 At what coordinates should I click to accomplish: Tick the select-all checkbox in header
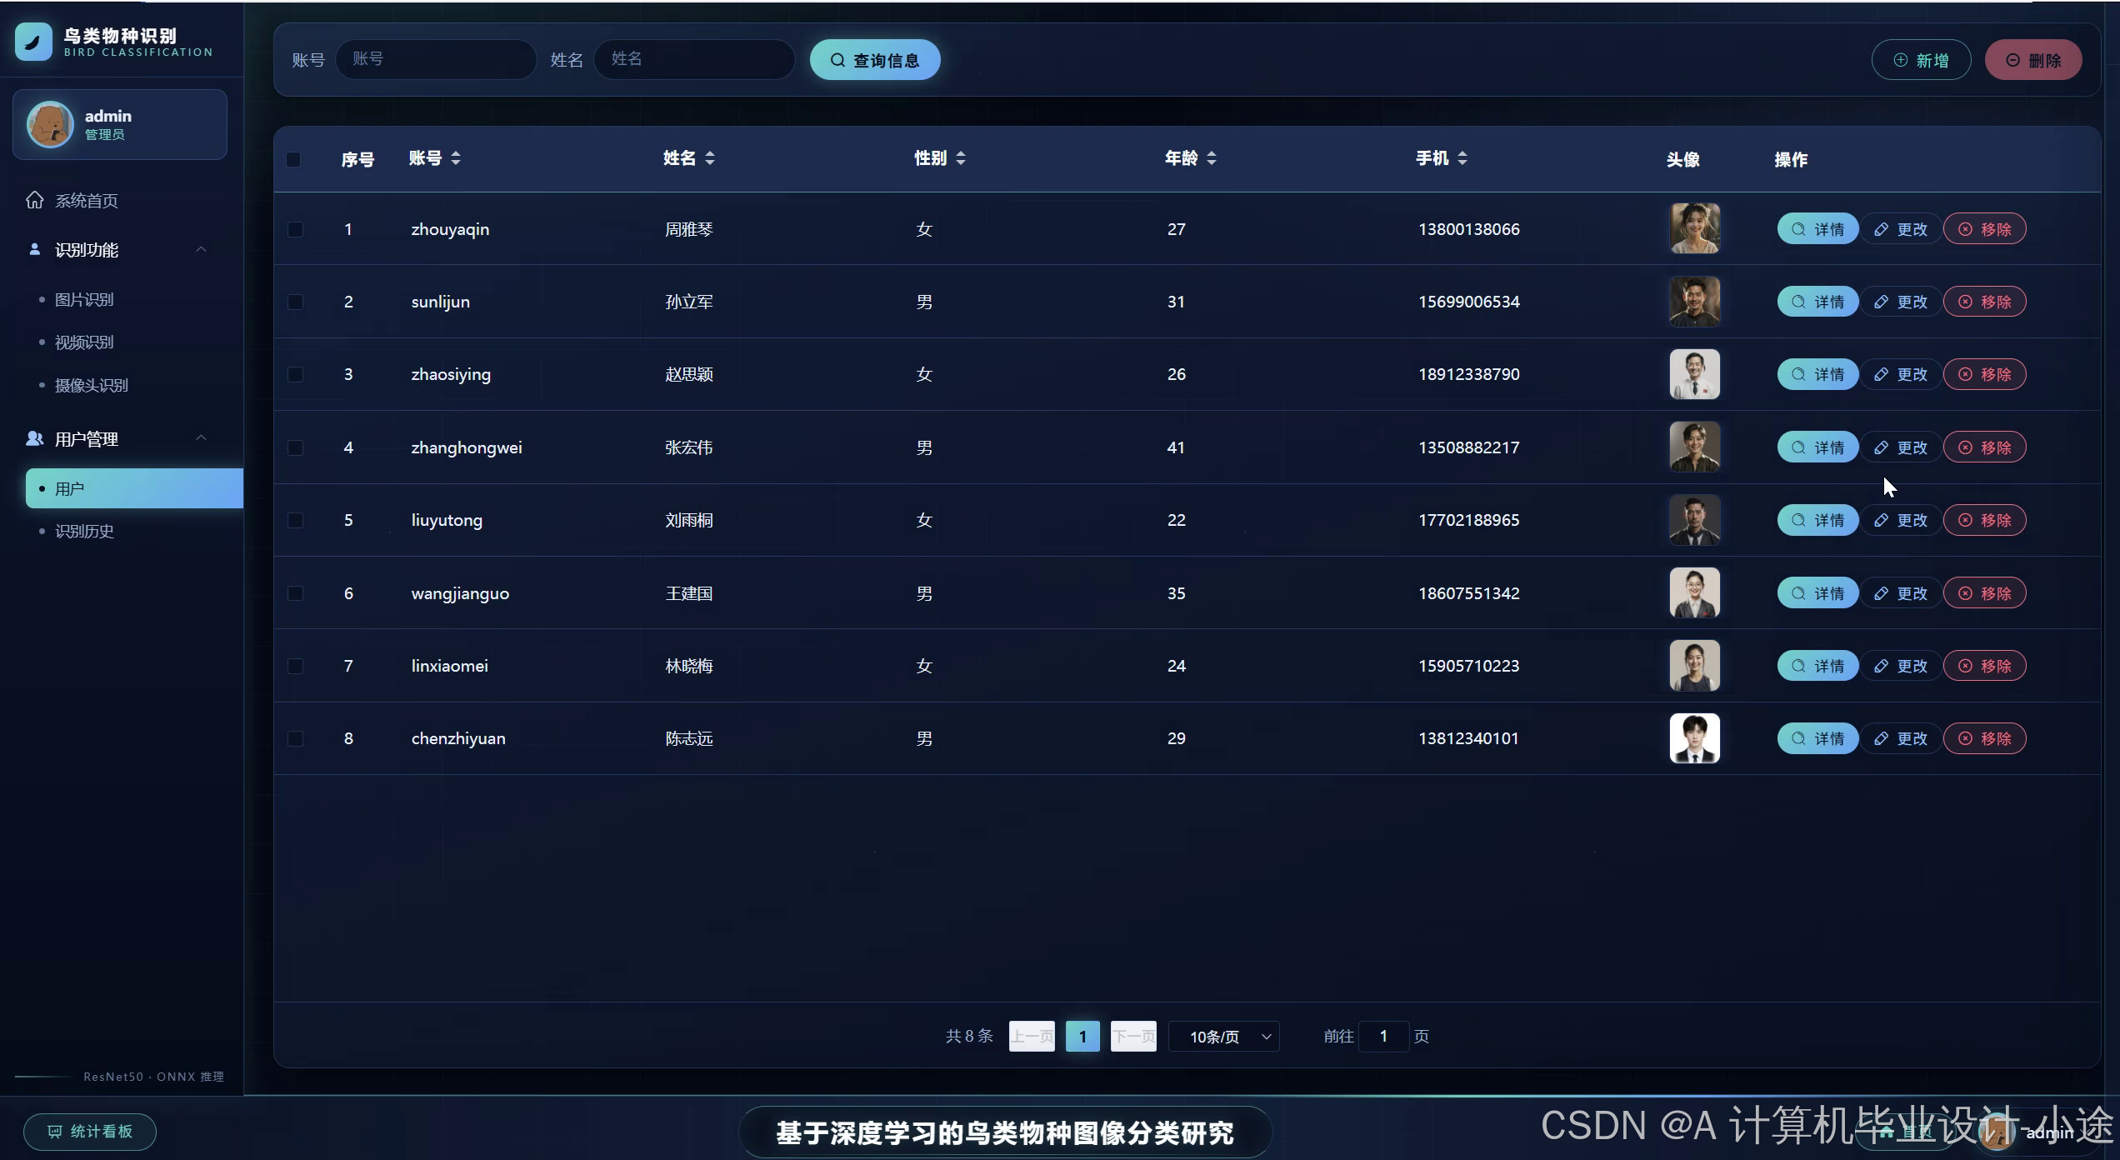coord(293,159)
